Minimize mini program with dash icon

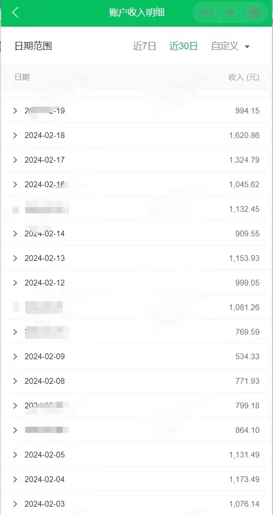tap(230, 13)
